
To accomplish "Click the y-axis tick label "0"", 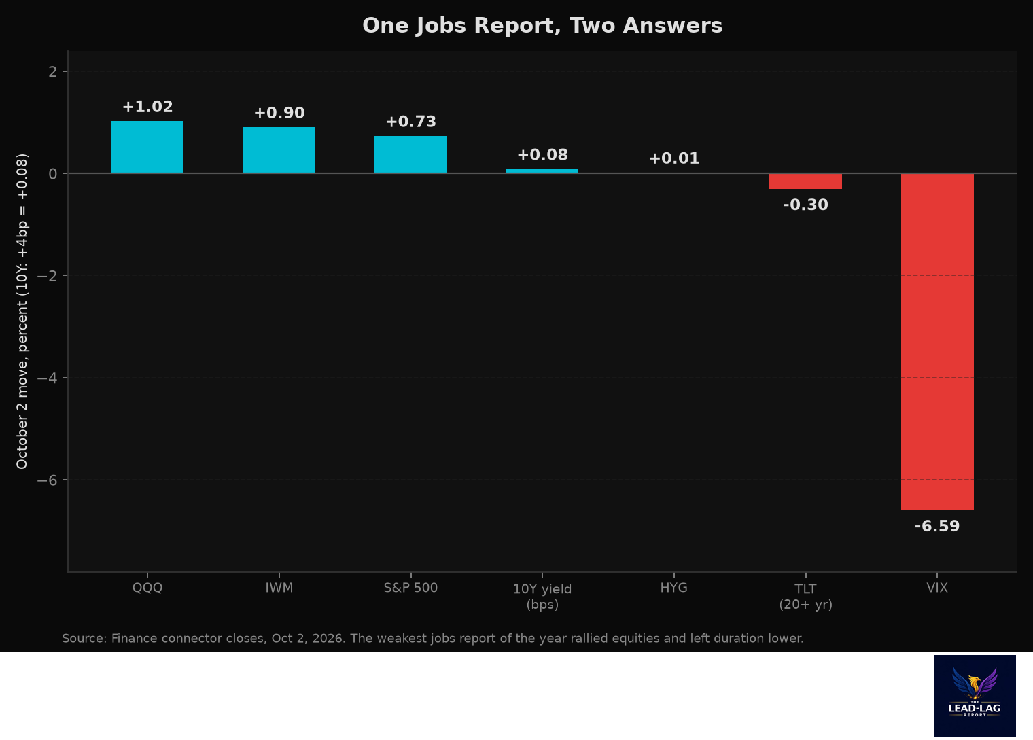I will [x=53, y=173].
